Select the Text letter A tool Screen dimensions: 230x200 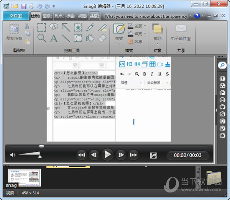(x=54, y=38)
